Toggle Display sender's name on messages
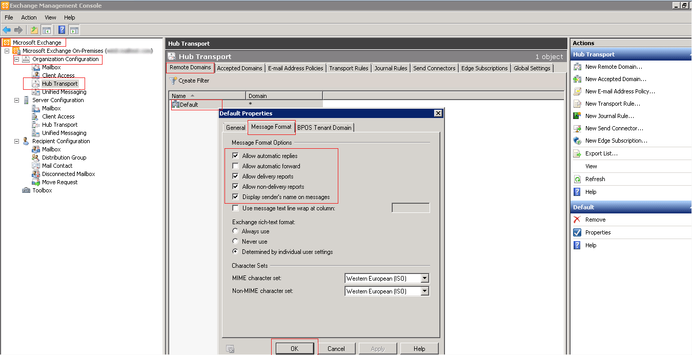Viewport: 692px width, 355px height. click(x=235, y=197)
